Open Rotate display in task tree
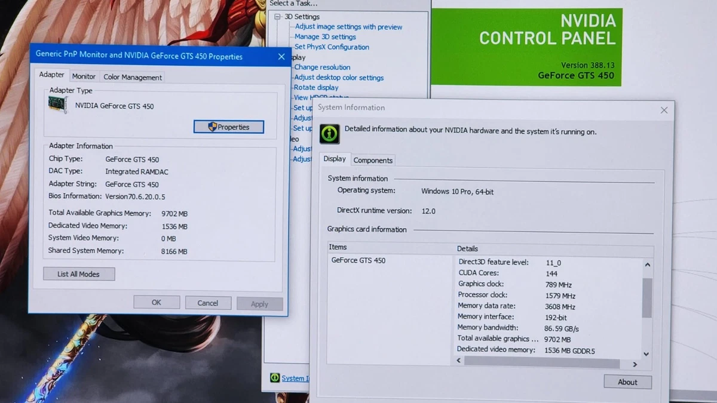 pyautogui.click(x=316, y=88)
